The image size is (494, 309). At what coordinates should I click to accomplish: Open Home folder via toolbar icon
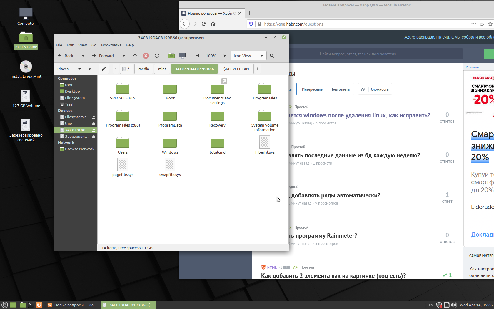pos(171,56)
